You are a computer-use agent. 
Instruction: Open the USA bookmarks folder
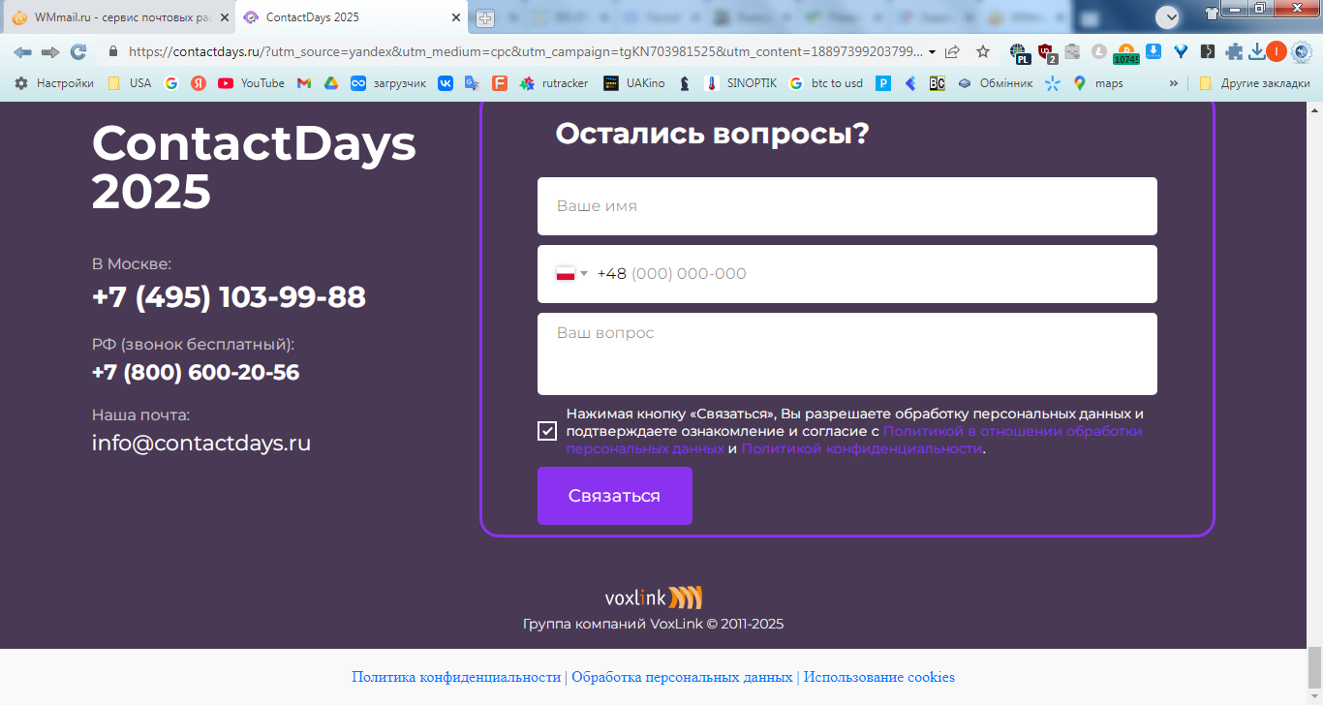point(130,83)
